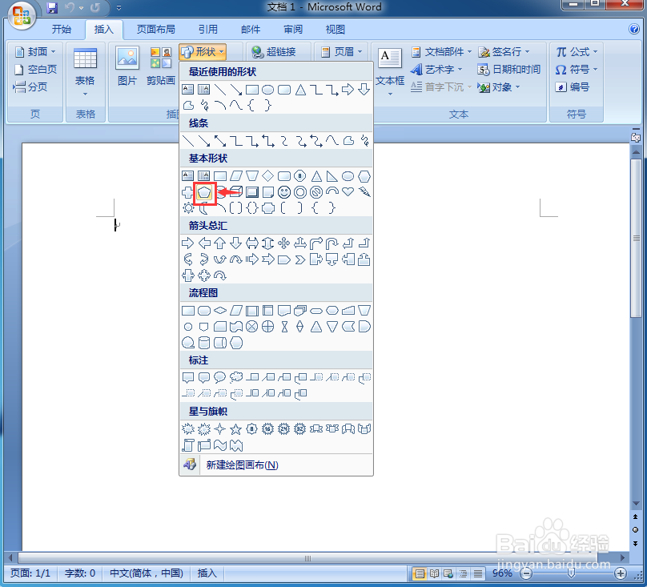Click the Office button
Viewport: 647px width, 587px height.
point(22,17)
